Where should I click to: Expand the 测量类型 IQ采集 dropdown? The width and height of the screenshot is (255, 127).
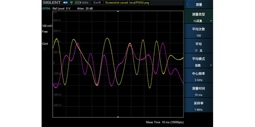[199, 18]
